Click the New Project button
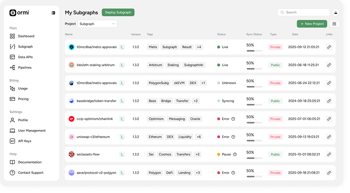350x193 pixels. pos(312,24)
